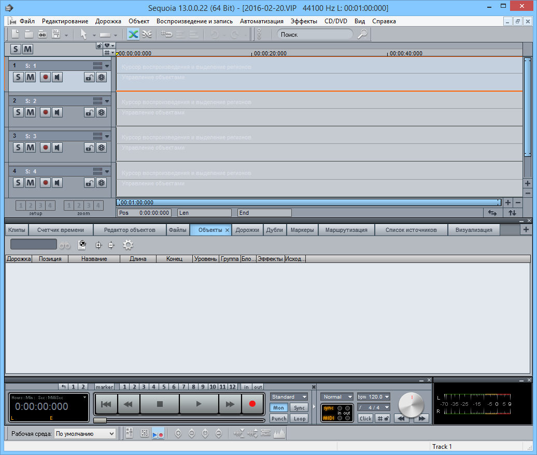
Task: Click the binoculars search icon
Action: pos(65,245)
